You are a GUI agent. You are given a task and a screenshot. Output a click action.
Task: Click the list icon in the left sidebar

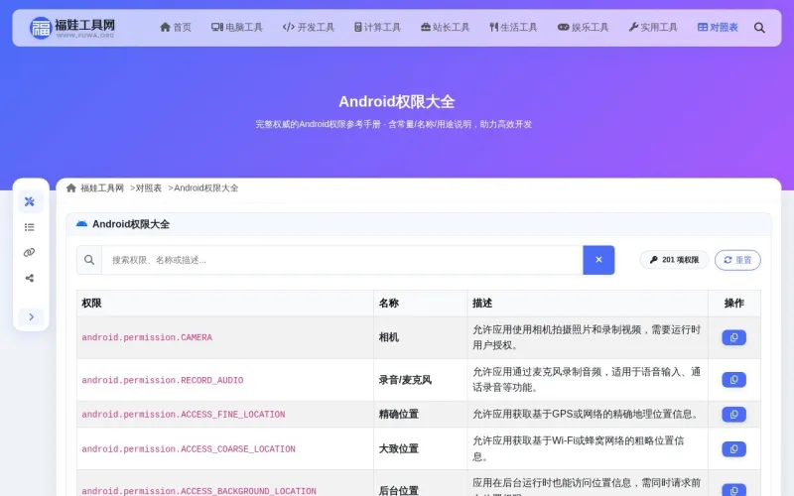30,227
